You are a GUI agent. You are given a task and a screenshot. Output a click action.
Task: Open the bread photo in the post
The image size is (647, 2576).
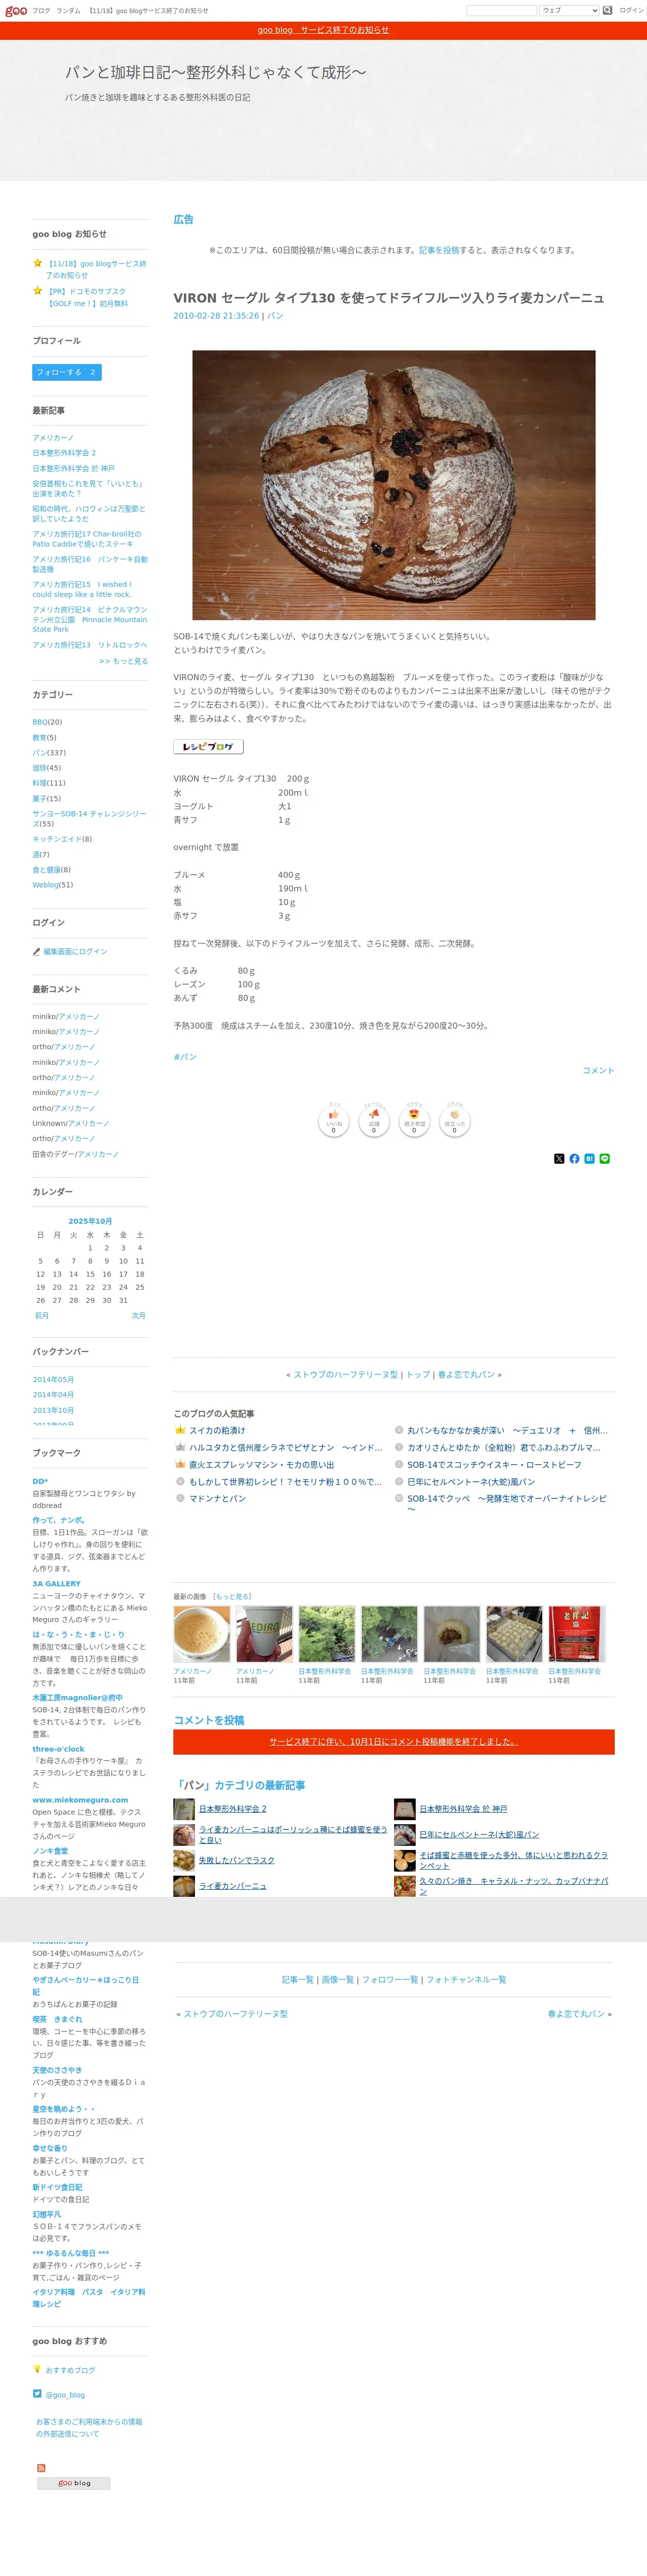coord(394,485)
